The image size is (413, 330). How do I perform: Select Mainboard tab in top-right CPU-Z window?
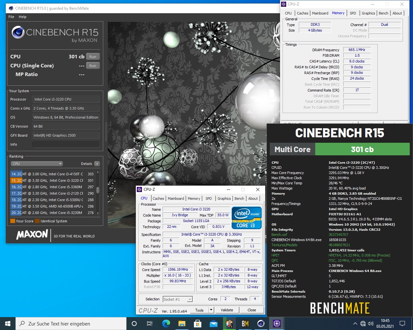coord(320,13)
